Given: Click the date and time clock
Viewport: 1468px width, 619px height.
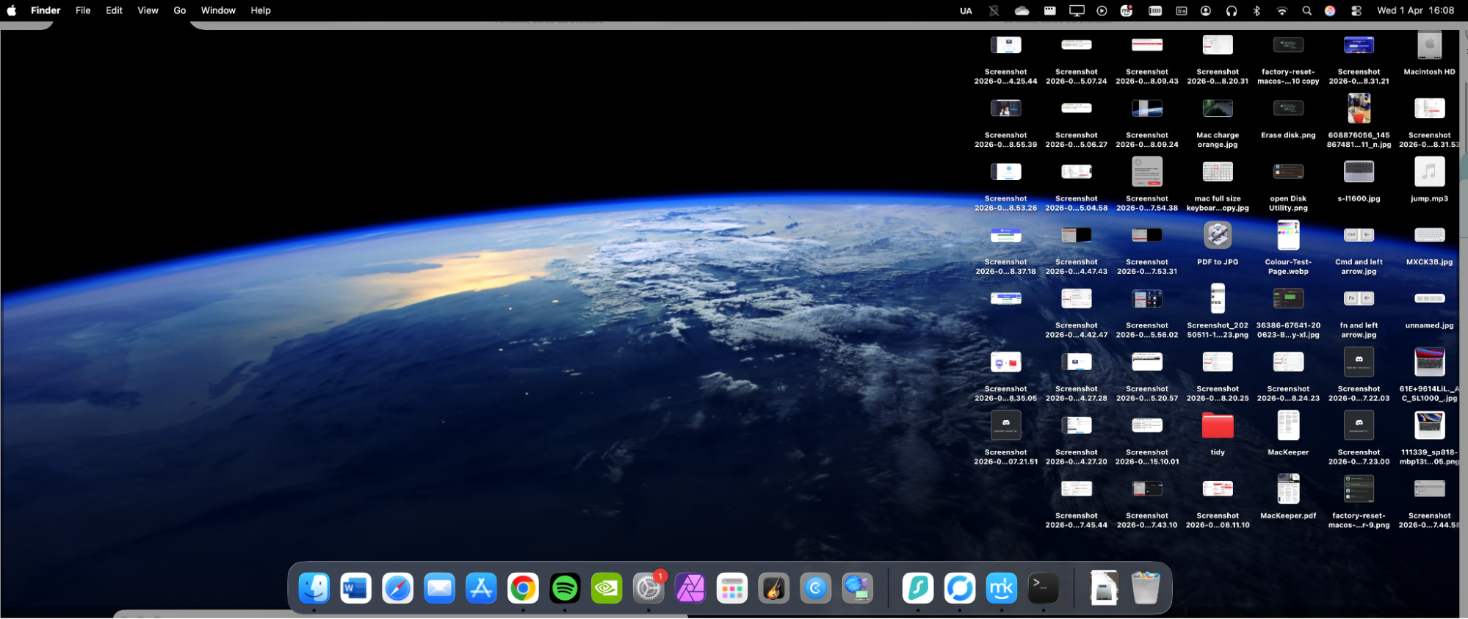Looking at the screenshot, I should pyautogui.click(x=1415, y=10).
